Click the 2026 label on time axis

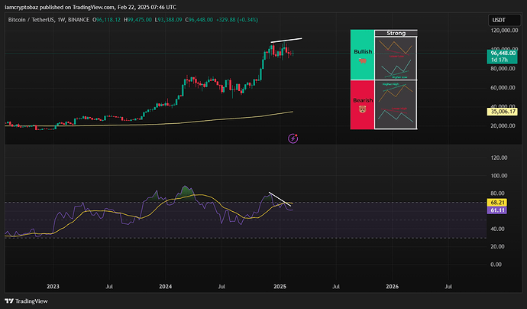(x=393, y=287)
